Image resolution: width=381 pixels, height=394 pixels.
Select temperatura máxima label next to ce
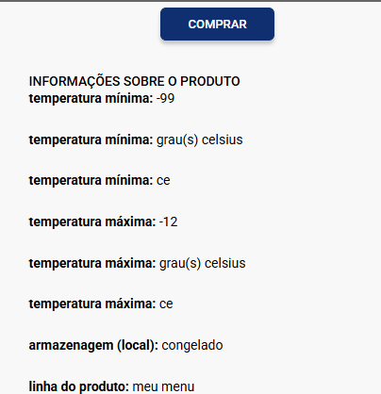(x=92, y=304)
